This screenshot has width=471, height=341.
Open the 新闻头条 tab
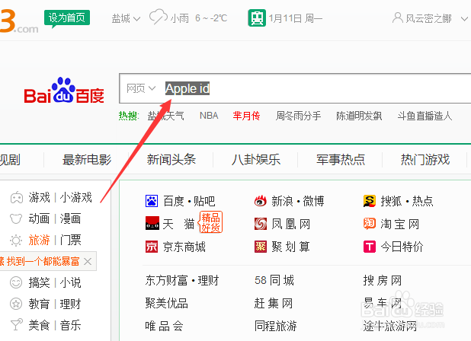(171, 159)
